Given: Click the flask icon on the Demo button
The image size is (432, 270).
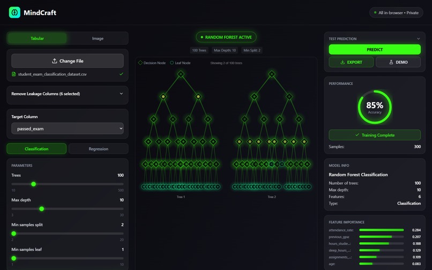Looking at the screenshot, I should point(391,62).
